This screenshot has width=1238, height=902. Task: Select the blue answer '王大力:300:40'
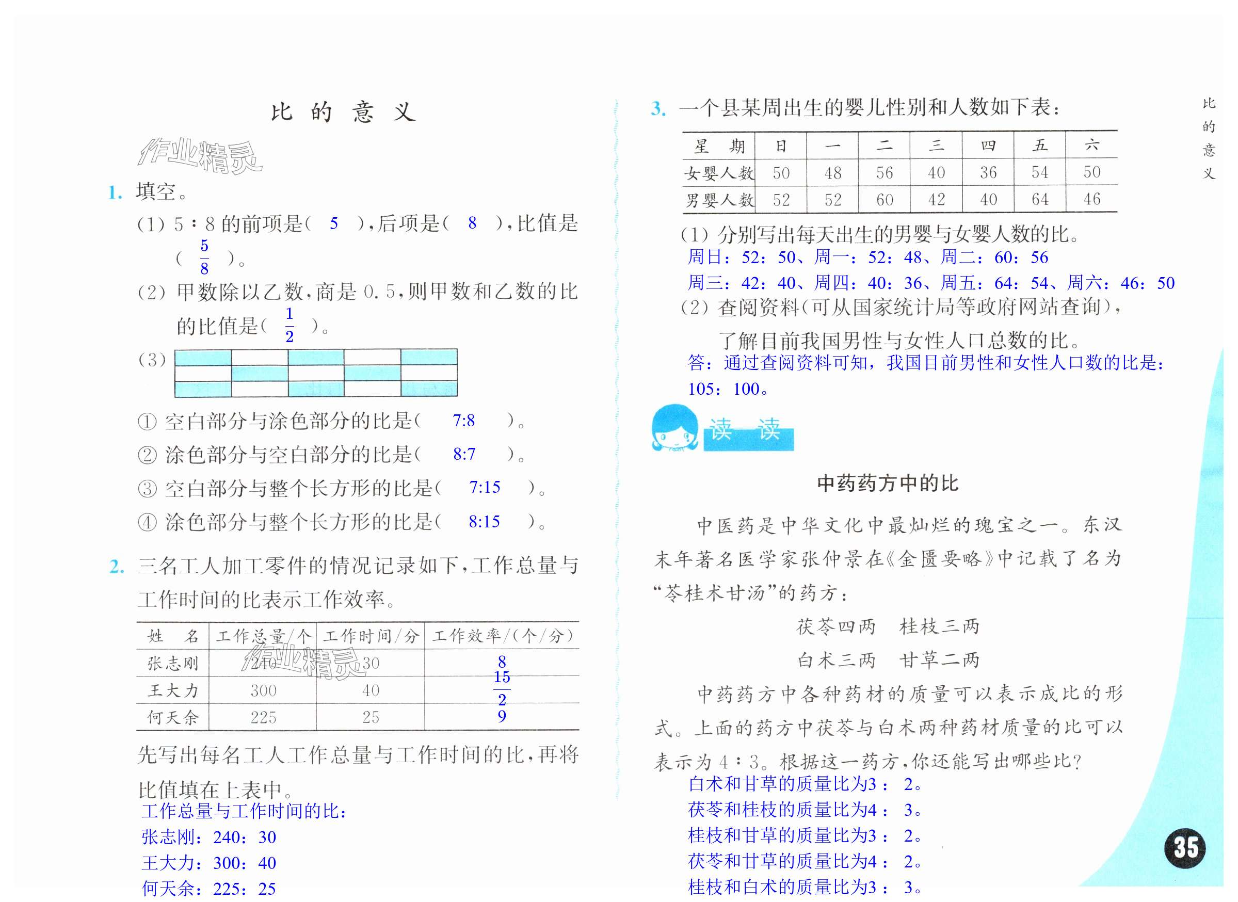[208, 863]
